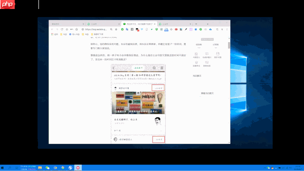Go back using the browser back arrow
The height and width of the screenshot is (171, 304).
pos(52,29)
